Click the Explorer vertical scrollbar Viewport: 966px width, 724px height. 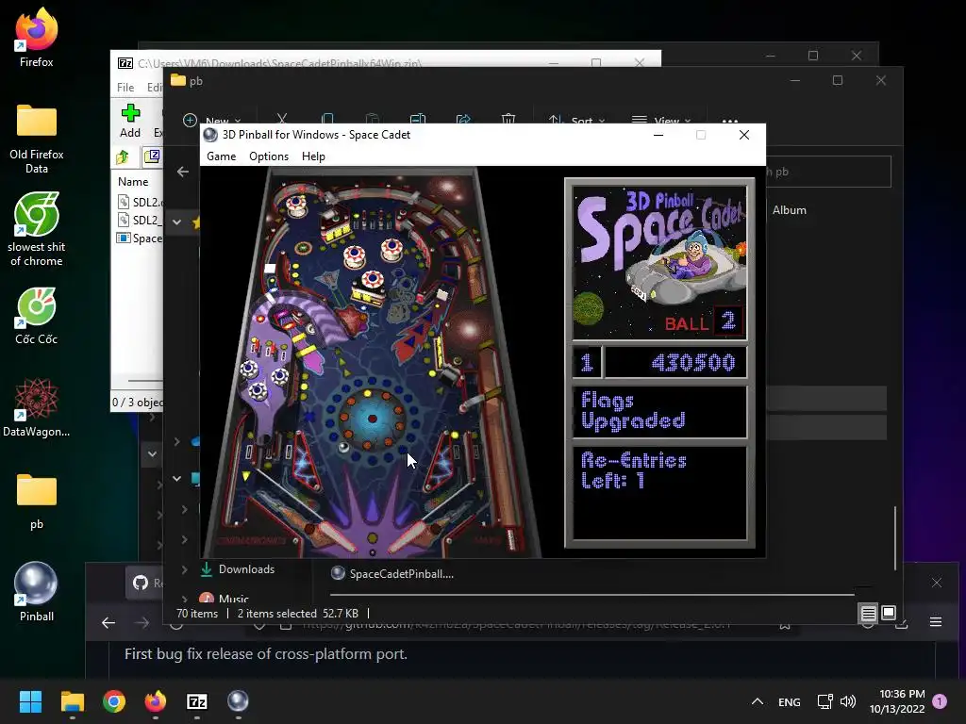[895, 538]
